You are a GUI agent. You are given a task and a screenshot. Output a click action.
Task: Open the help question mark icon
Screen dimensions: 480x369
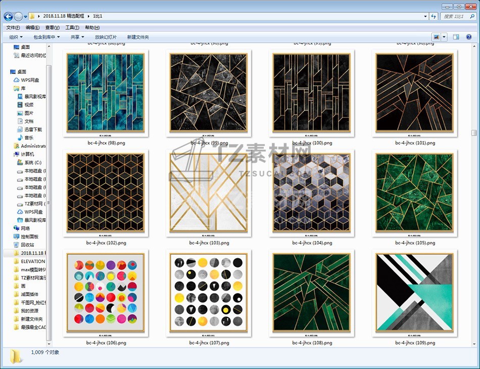[x=469, y=37]
